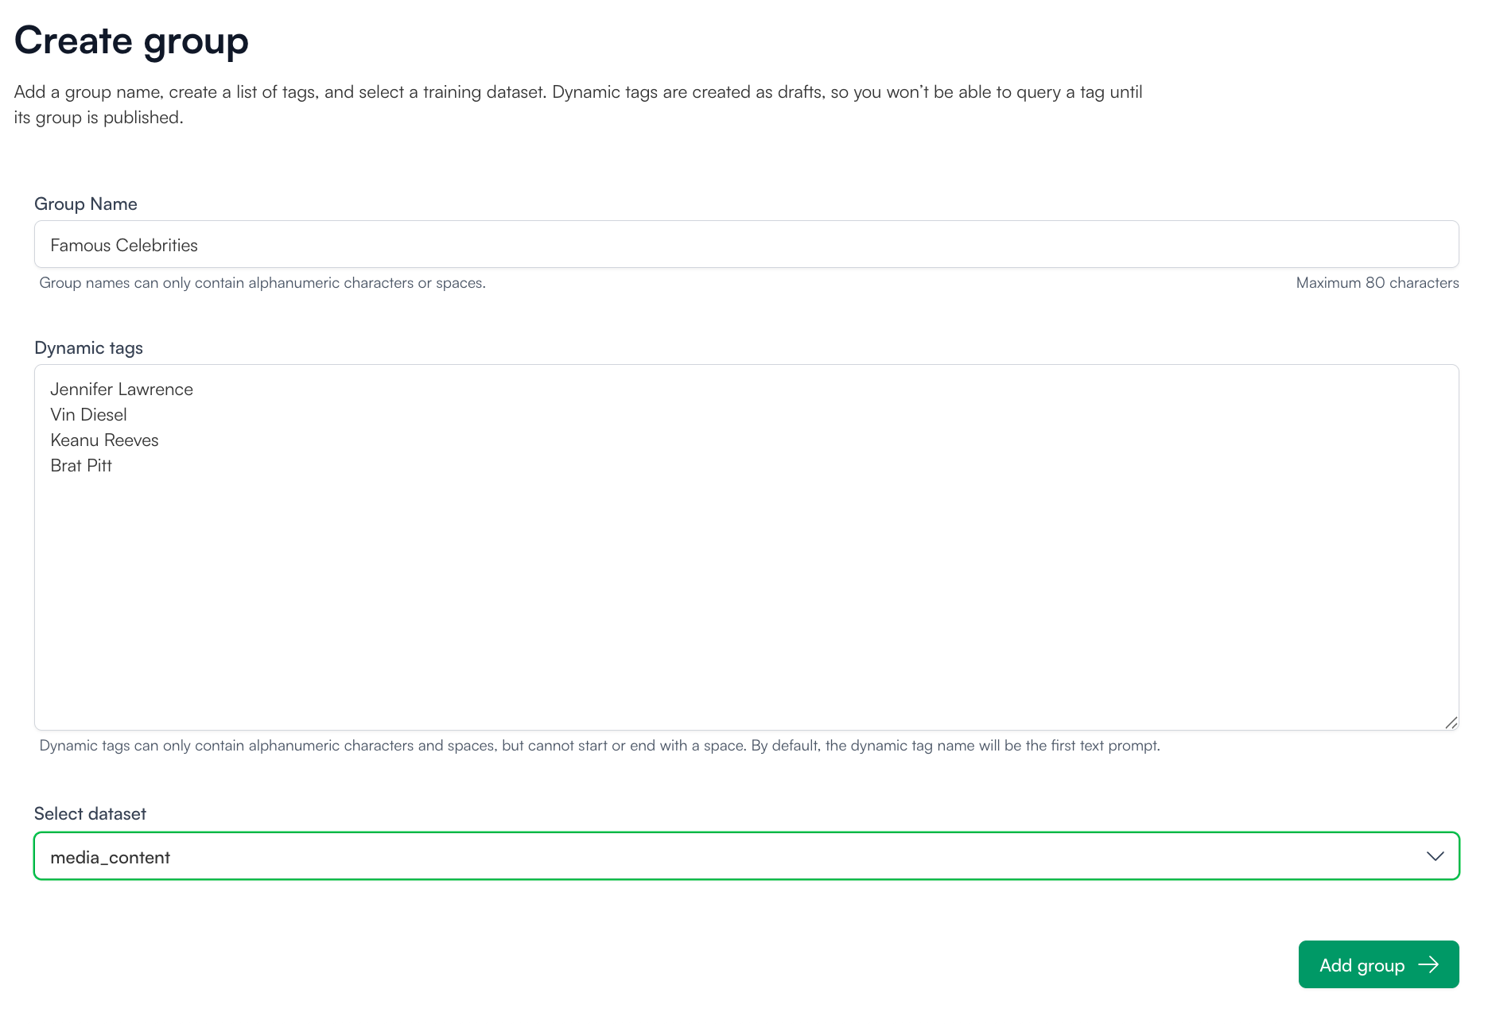Place cursor on Brat Pitt tag line
The image size is (1492, 1024).
[81, 466]
